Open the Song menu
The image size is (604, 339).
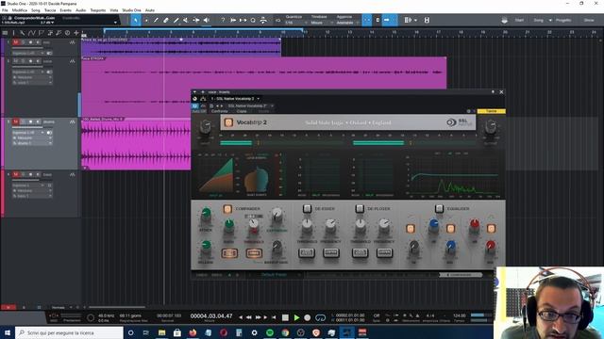(x=36, y=10)
